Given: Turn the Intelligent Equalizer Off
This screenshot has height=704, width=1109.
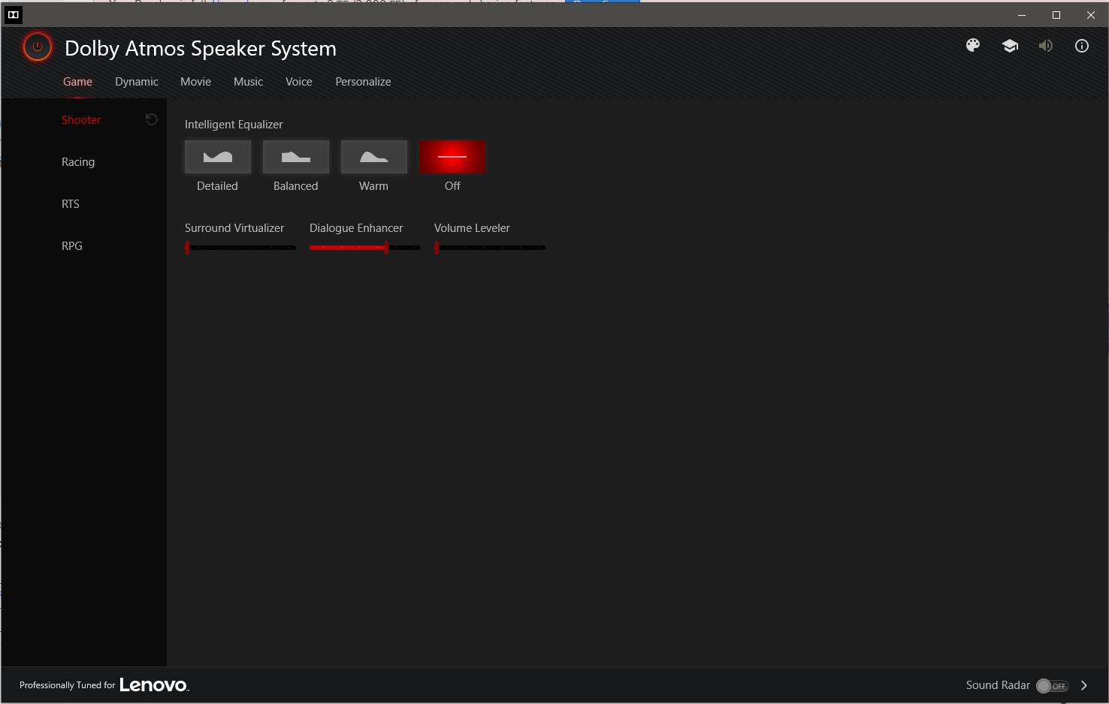Looking at the screenshot, I should coord(452,157).
